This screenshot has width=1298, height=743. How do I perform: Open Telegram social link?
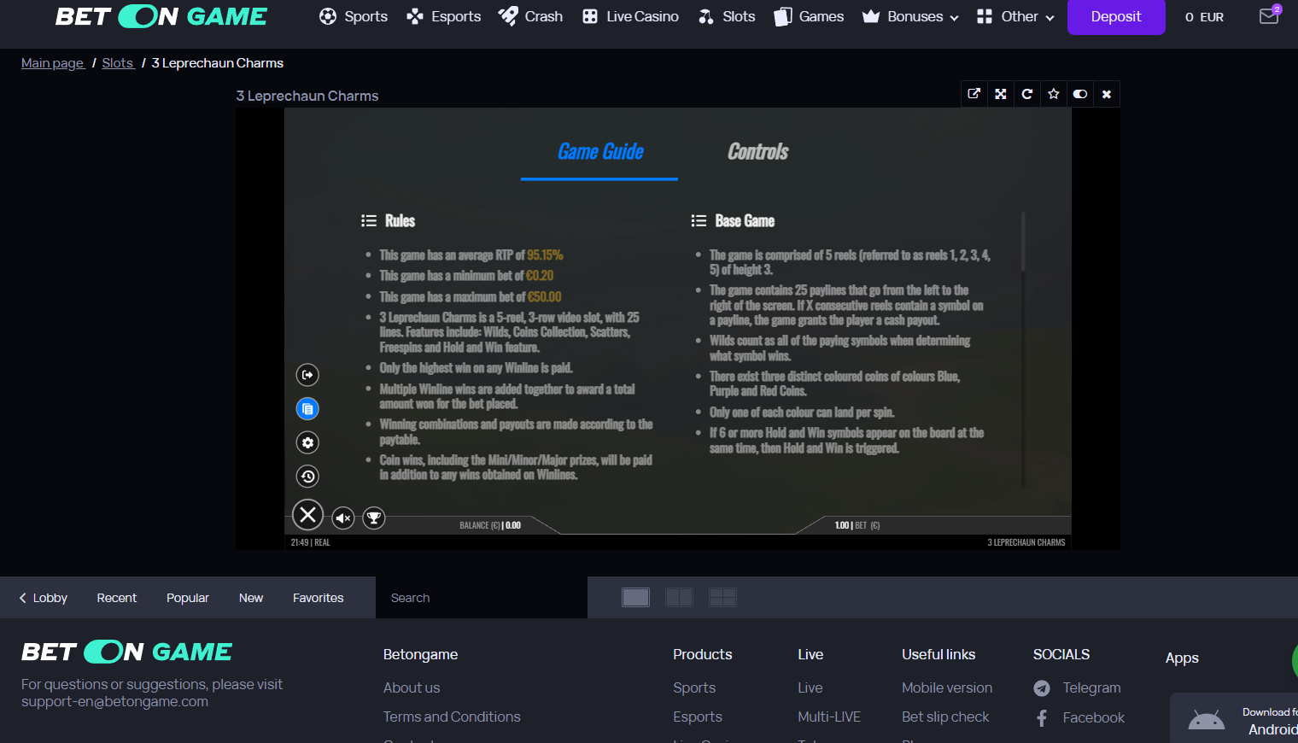click(1091, 687)
